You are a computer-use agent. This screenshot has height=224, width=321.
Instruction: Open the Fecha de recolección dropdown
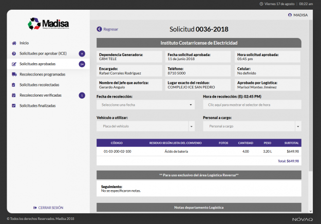145,105
